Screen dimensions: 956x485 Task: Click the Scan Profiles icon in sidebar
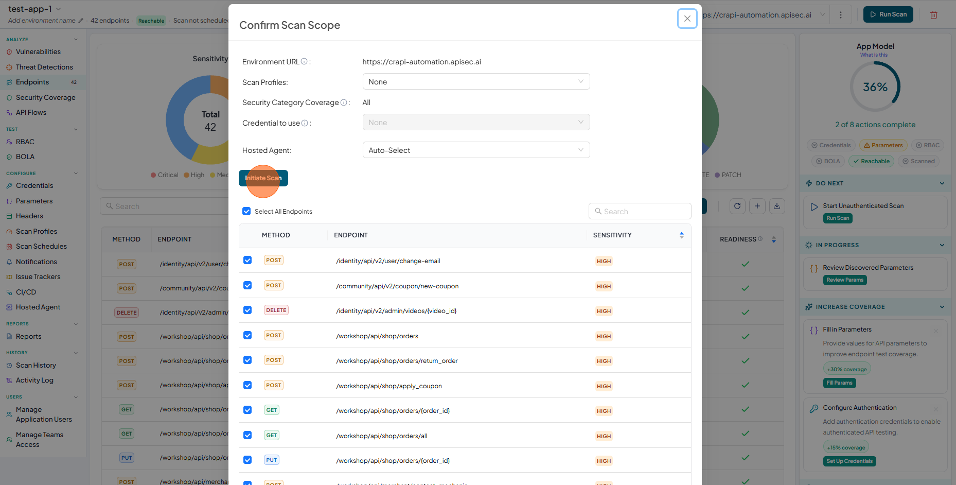click(9, 232)
